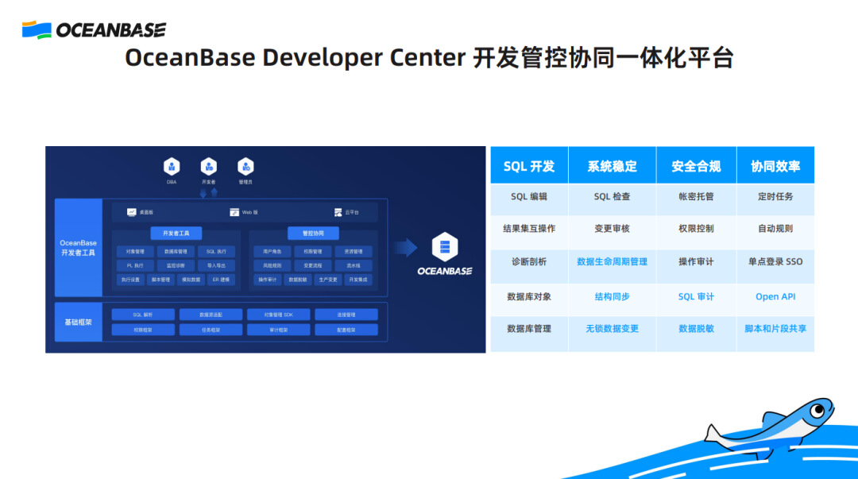Click the Web 版 browser icon

coord(234,212)
